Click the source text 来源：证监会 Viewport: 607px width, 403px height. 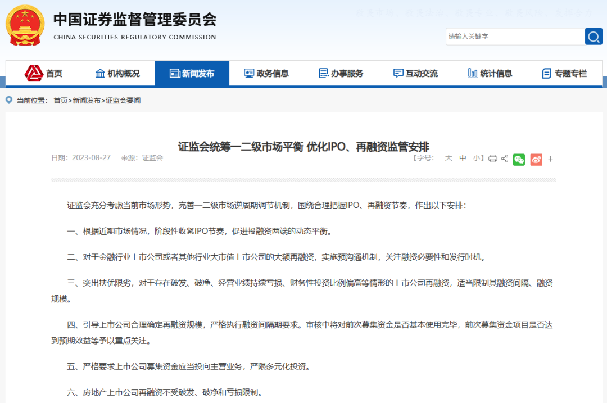[142, 158]
